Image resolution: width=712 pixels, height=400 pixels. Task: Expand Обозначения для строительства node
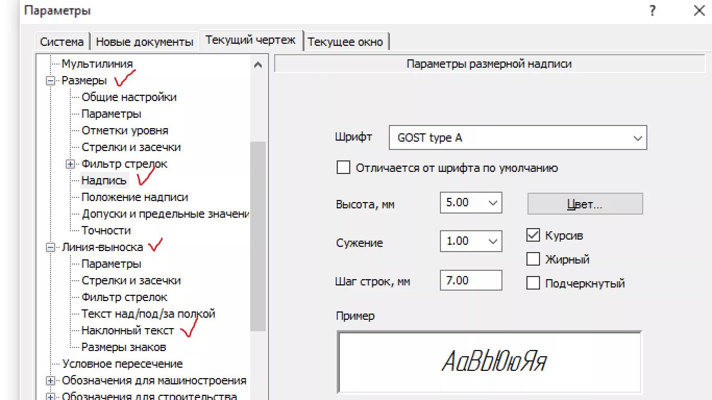[x=51, y=397]
